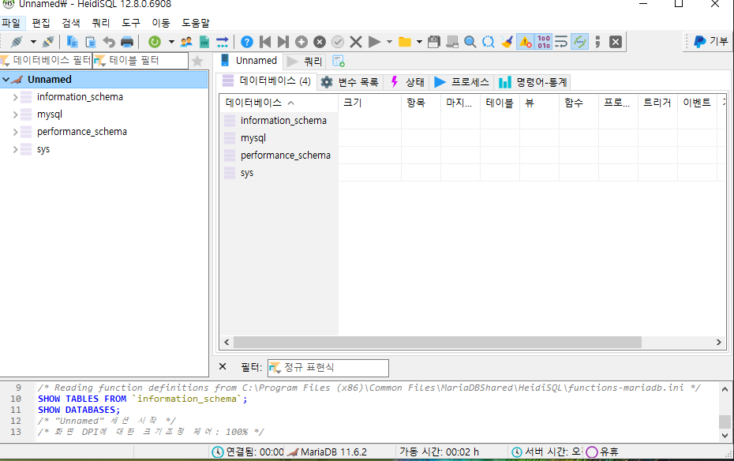The image size is (734, 461).
Task: Click the Run query play icon
Action: [374, 42]
